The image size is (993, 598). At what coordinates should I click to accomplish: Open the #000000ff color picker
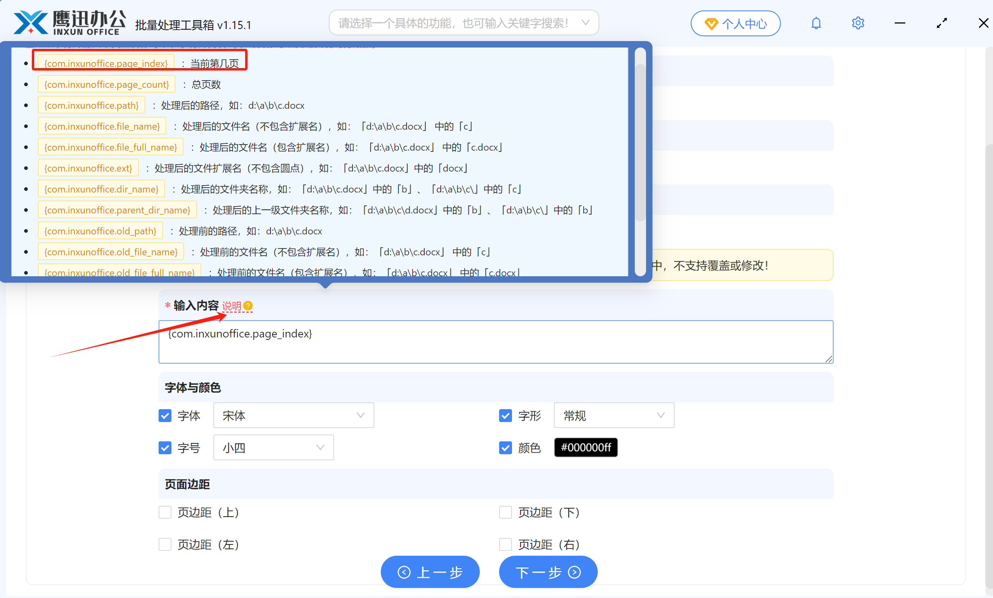click(586, 447)
